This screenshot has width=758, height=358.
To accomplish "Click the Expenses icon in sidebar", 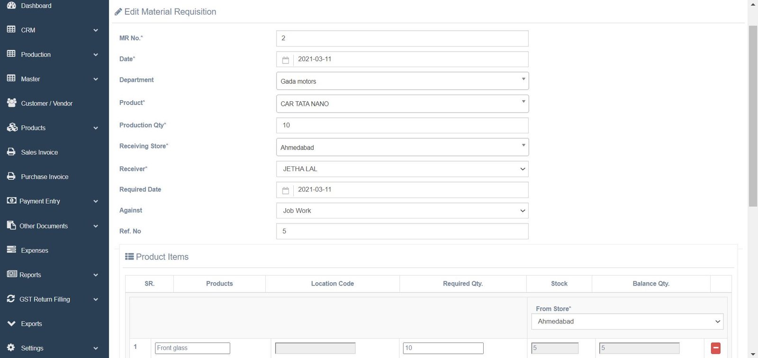I will tap(12, 249).
